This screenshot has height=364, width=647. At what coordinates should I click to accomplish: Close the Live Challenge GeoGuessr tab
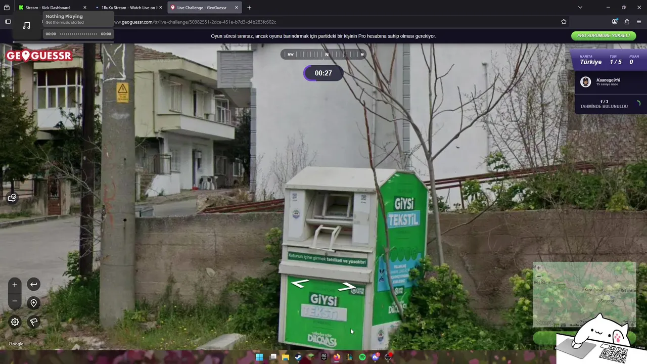(236, 8)
